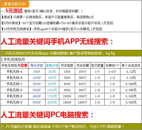Click the green bar 三.PC电脑包月套餐 section title
Viewport: 142px width, 130px height.
71,126
